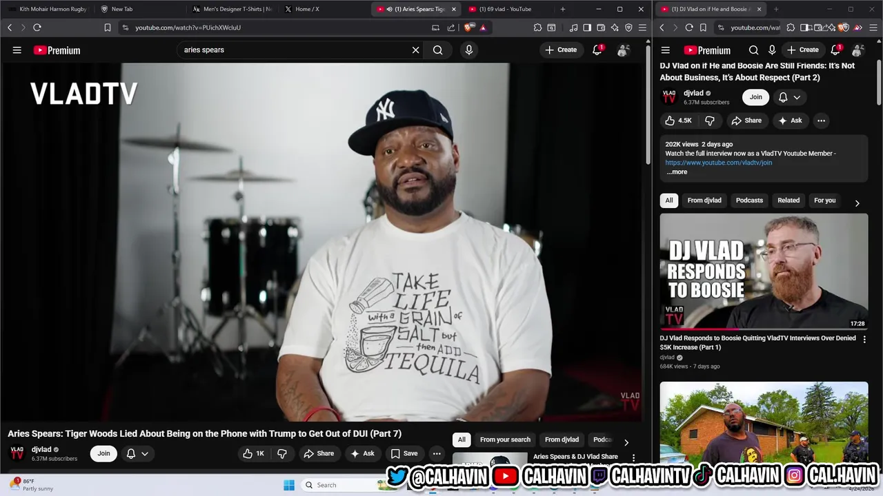Screen dimensions: 883x496
Task: Open browser main menu in left window
Action: pyautogui.click(x=642, y=28)
